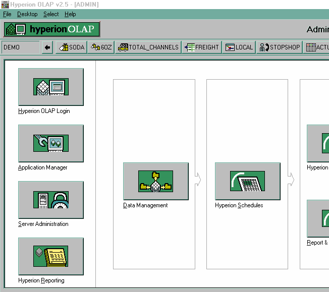329x292 pixels.
Task: Open the Desktop menu
Action: 27,14
